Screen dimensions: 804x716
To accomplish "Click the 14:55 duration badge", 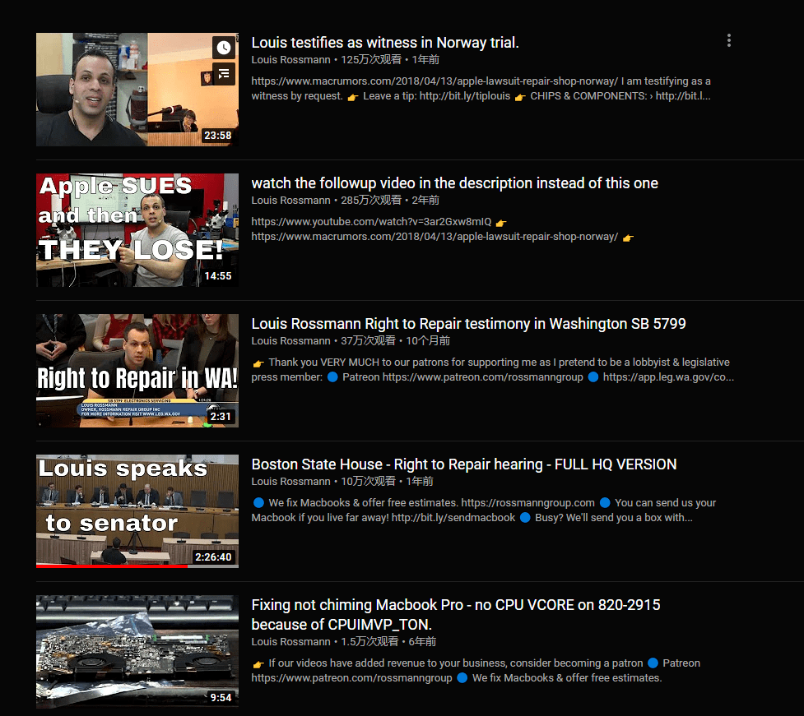I will click(218, 276).
